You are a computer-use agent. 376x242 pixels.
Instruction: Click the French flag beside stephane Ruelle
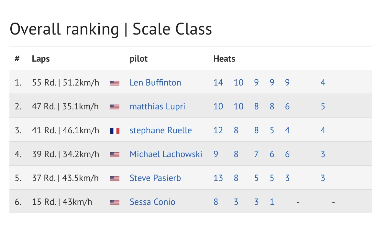tap(115, 131)
